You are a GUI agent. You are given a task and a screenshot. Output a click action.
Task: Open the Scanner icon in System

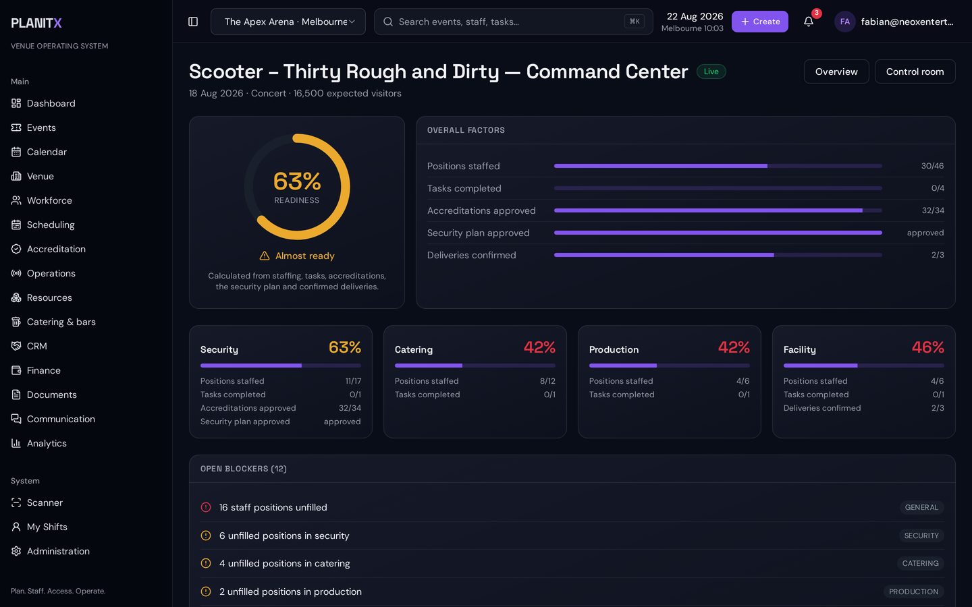16,502
